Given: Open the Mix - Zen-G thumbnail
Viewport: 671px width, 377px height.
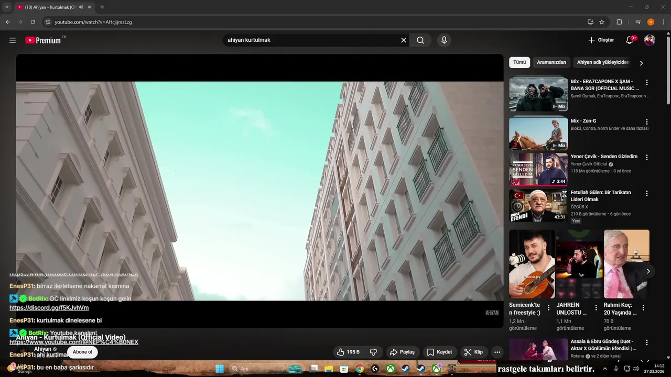Looking at the screenshot, I should 538,133.
